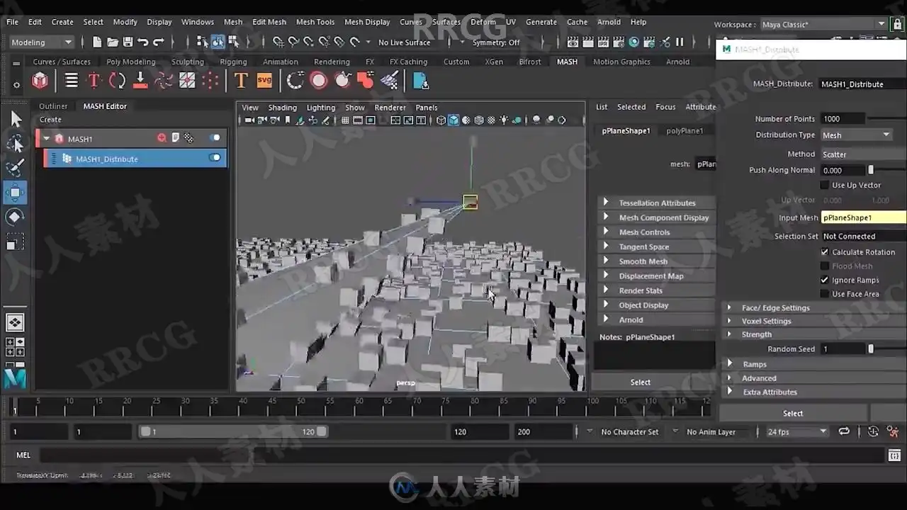Viewport: 907px width, 510px height.
Task: Open a scene using the folder icon
Action: click(113, 42)
